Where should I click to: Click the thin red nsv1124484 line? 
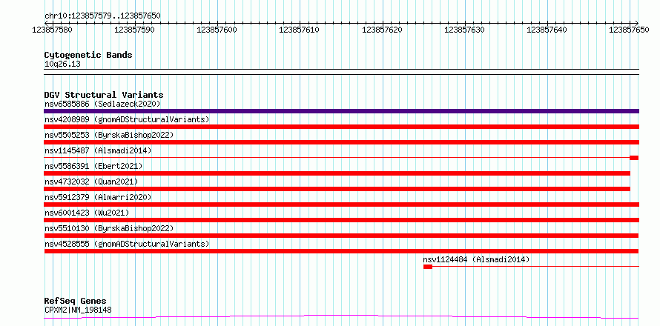(x=535, y=267)
